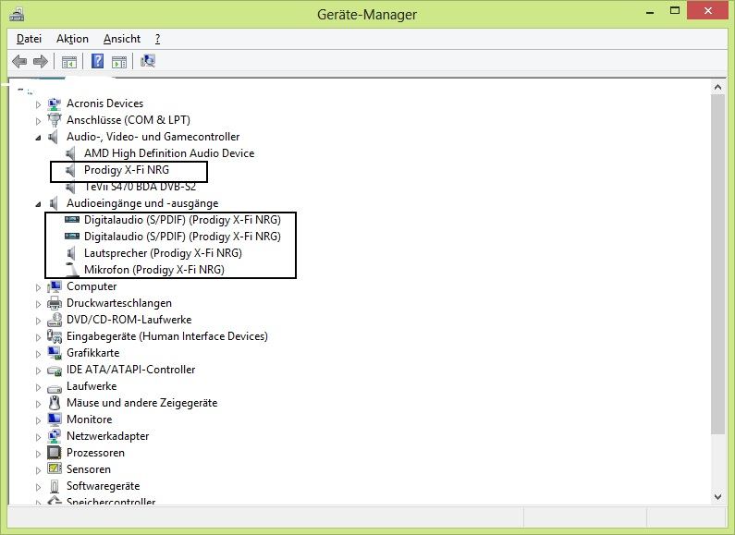This screenshot has width=735, height=535.
Task: Click the Monitore monitor icon
Action: point(55,419)
